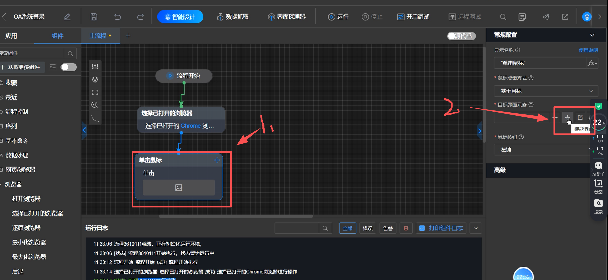Screen dimensions: 608x280
Task: Click the canvas zoom reset icon
Action: [95, 105]
